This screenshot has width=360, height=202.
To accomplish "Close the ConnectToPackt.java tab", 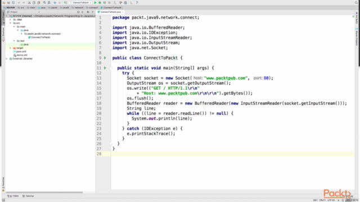I will [x=123, y=12].
